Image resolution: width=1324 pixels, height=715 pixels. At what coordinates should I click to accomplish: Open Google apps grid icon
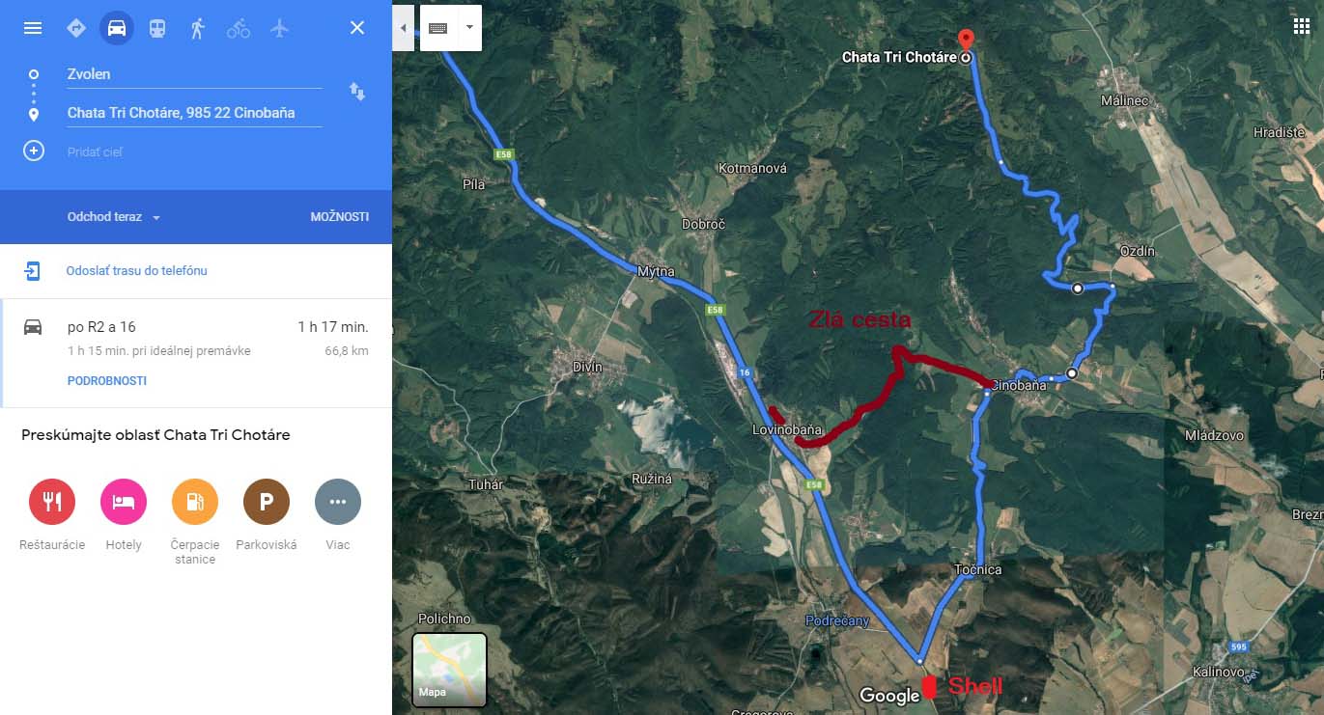coord(1301,26)
